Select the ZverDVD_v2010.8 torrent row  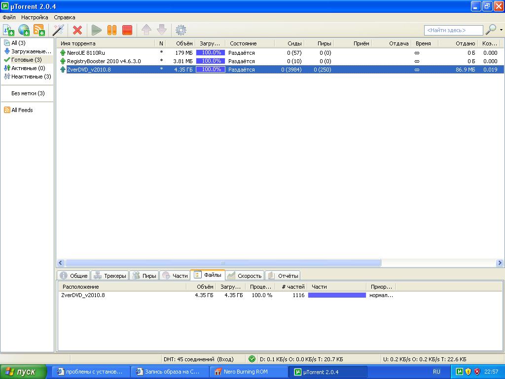point(280,69)
